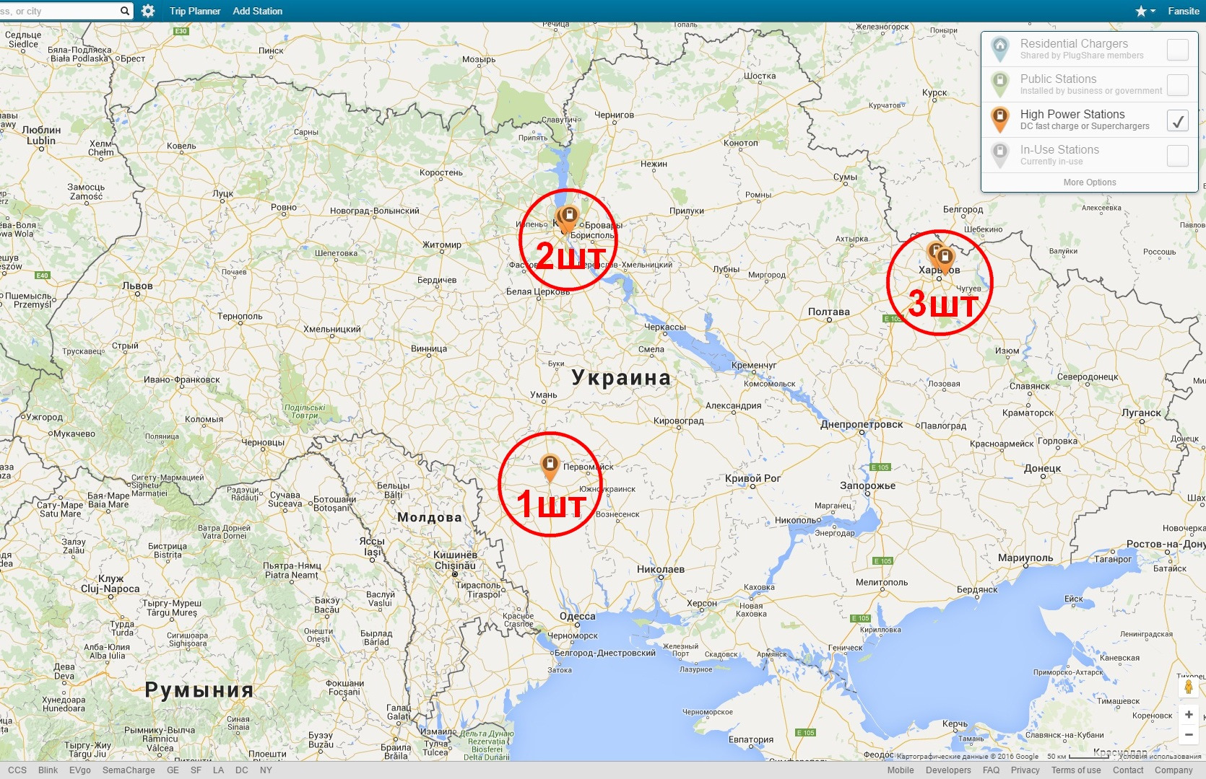Enable the Residential Chargers checkbox

(x=1177, y=50)
